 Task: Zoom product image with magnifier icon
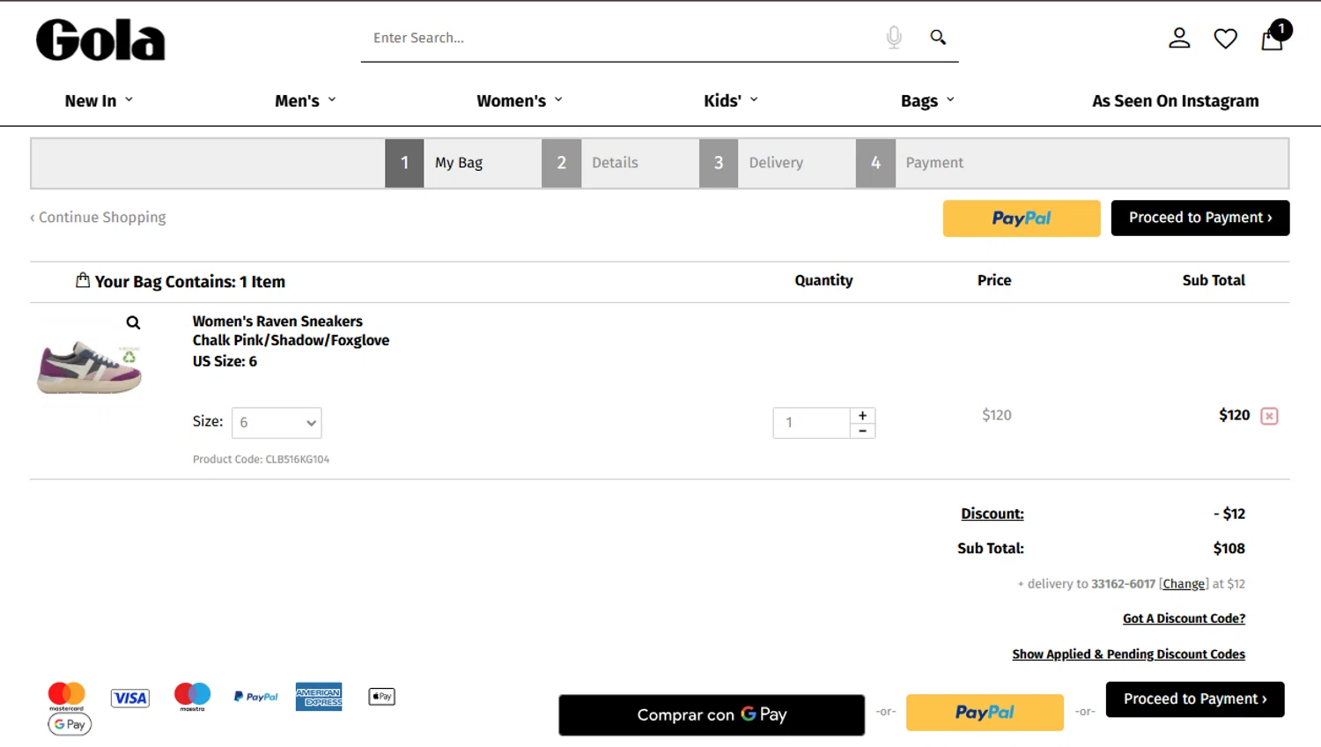[133, 322]
